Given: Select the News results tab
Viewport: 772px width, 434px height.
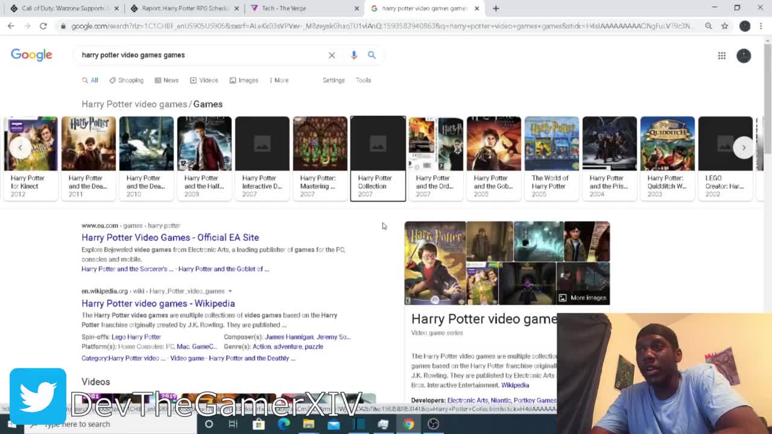Looking at the screenshot, I should click(x=166, y=80).
